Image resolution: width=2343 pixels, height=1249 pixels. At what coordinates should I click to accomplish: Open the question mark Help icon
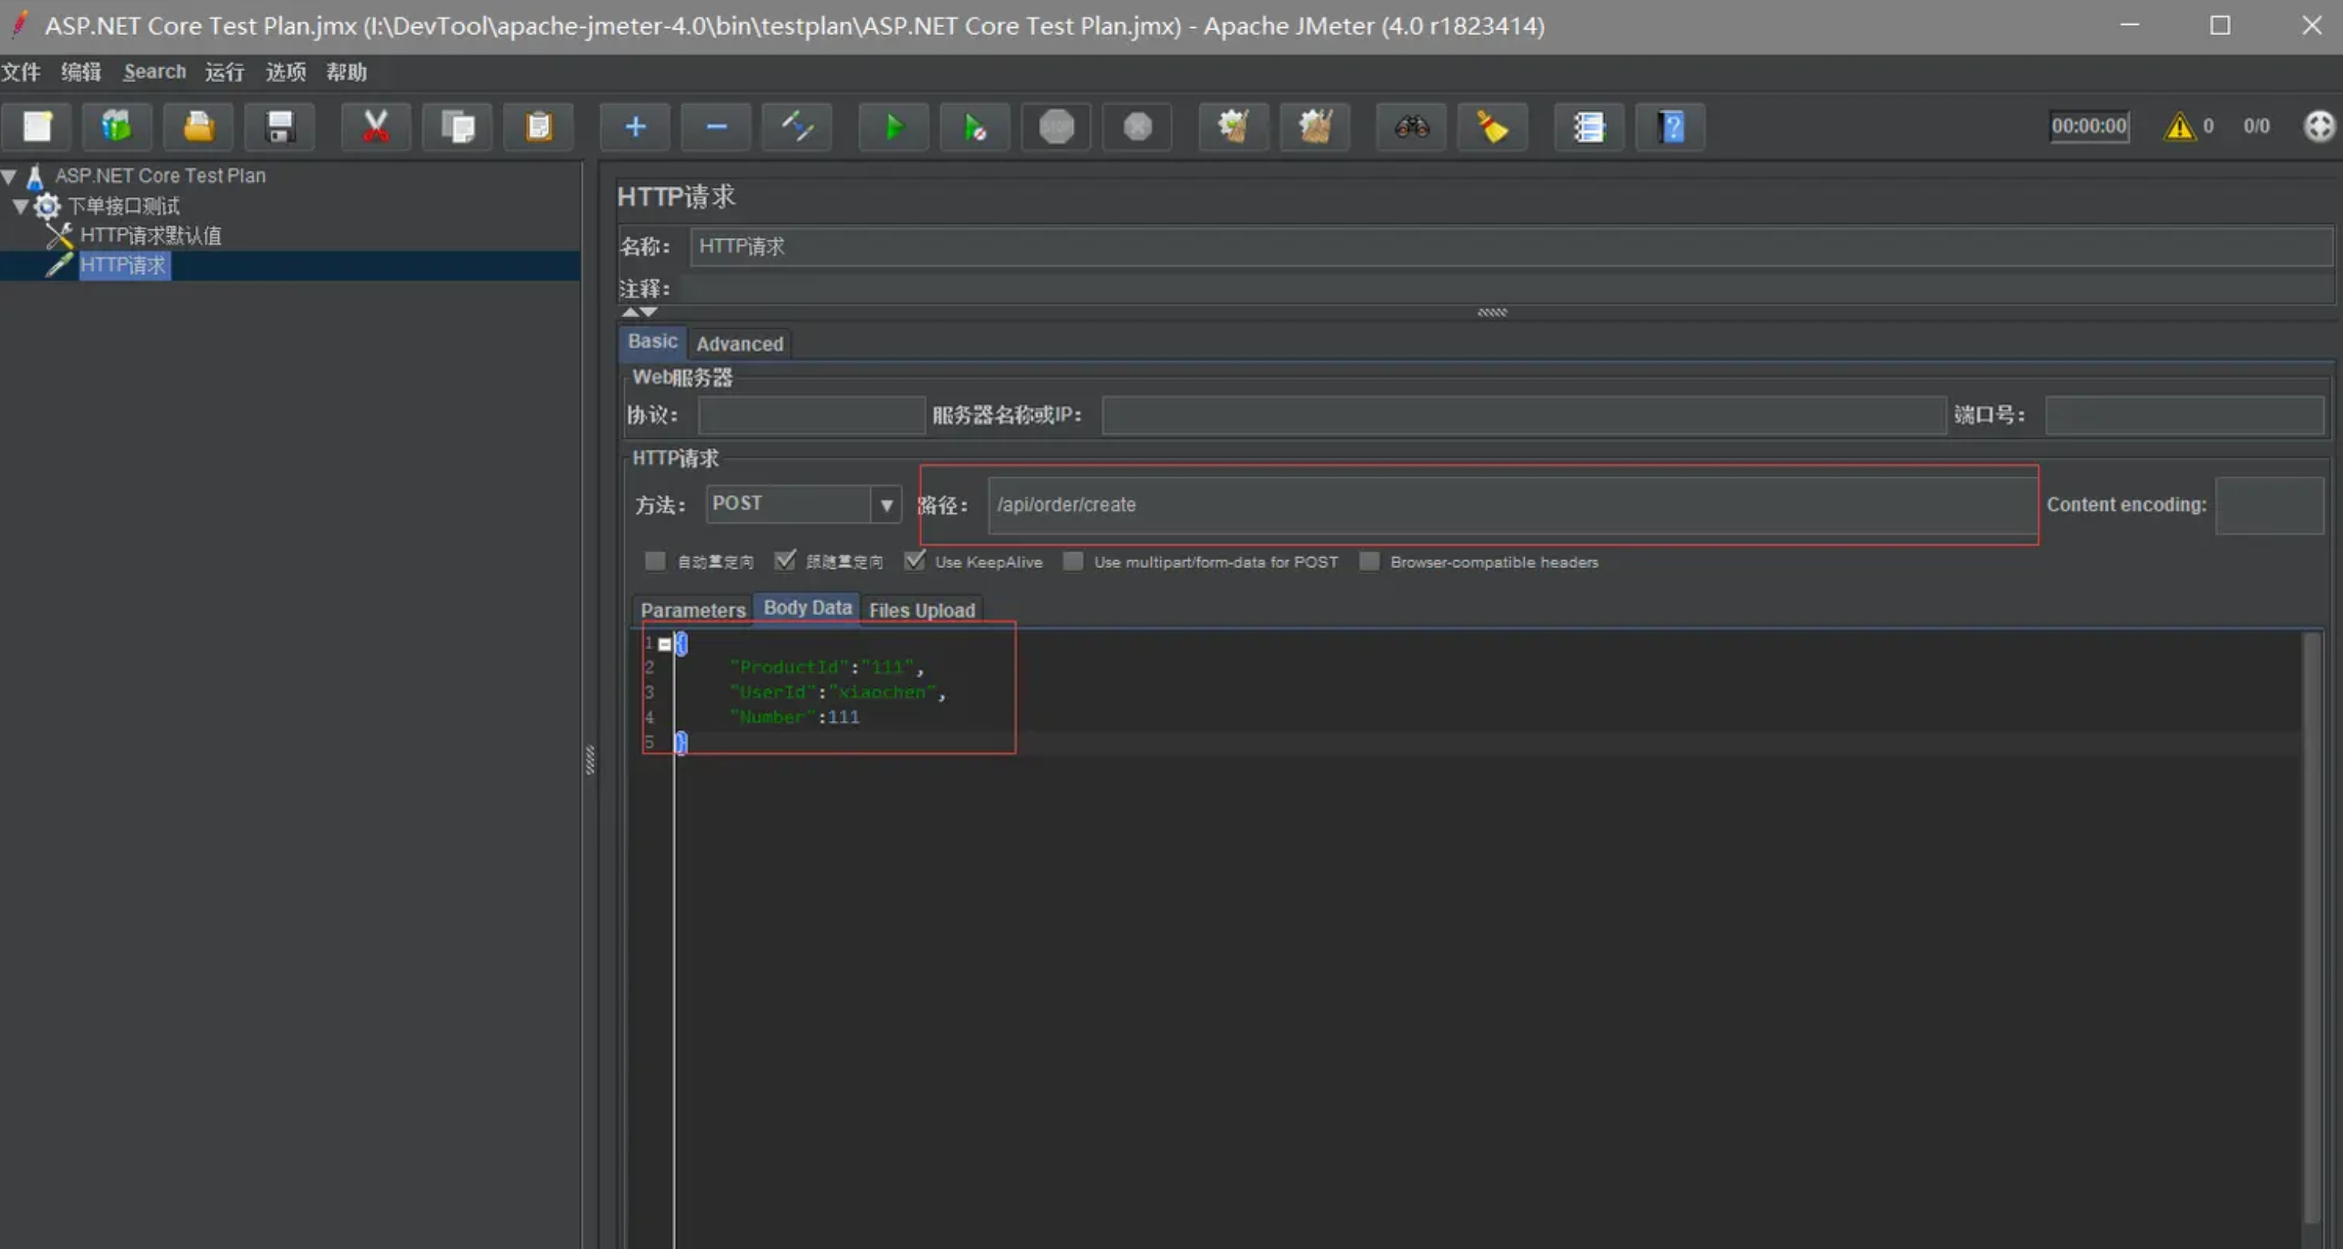1670,127
